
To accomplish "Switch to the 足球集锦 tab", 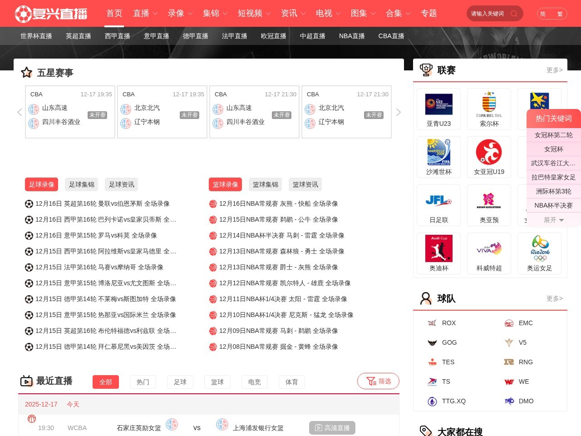I will (x=81, y=184).
